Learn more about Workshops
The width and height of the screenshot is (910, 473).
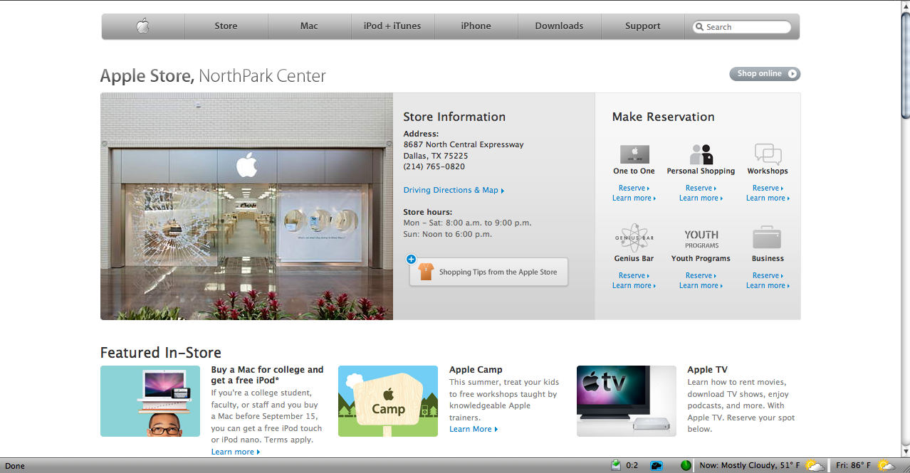click(x=768, y=198)
